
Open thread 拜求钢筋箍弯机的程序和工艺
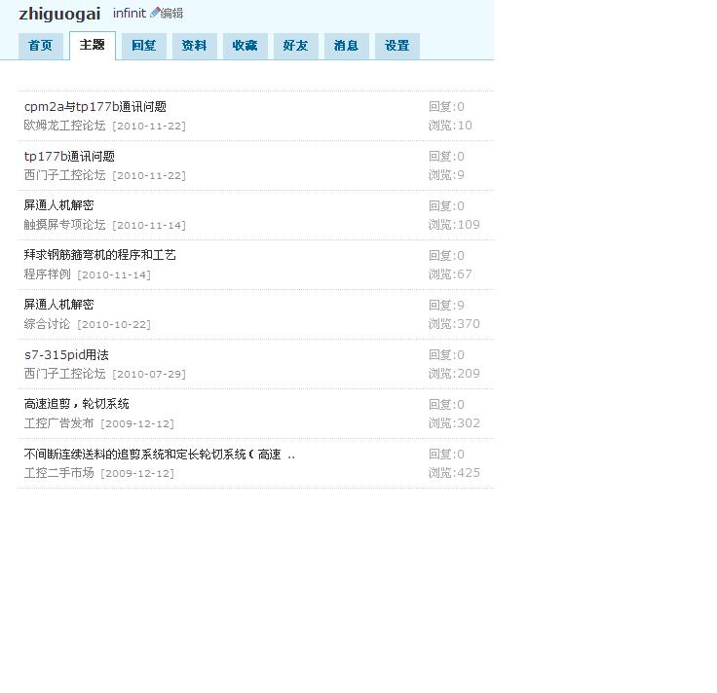100,255
